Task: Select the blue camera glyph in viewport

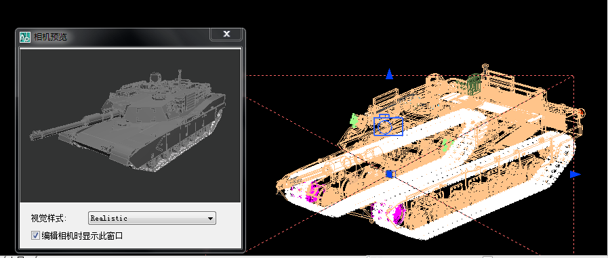Action: pyautogui.click(x=388, y=125)
